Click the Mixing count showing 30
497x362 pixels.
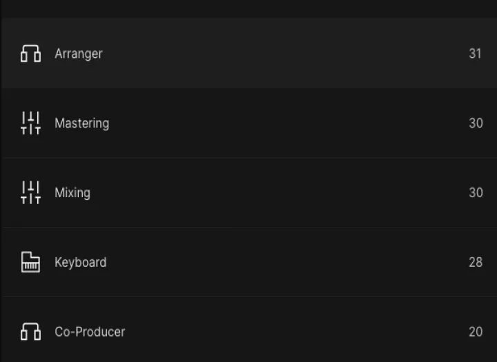click(x=476, y=192)
